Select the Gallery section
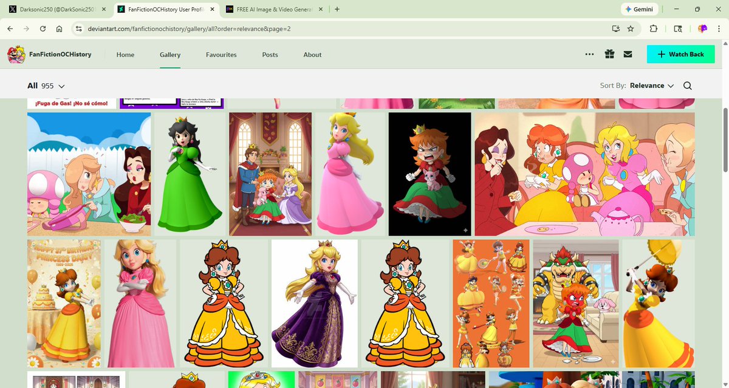Viewport: 729px width, 388px height. coord(170,55)
